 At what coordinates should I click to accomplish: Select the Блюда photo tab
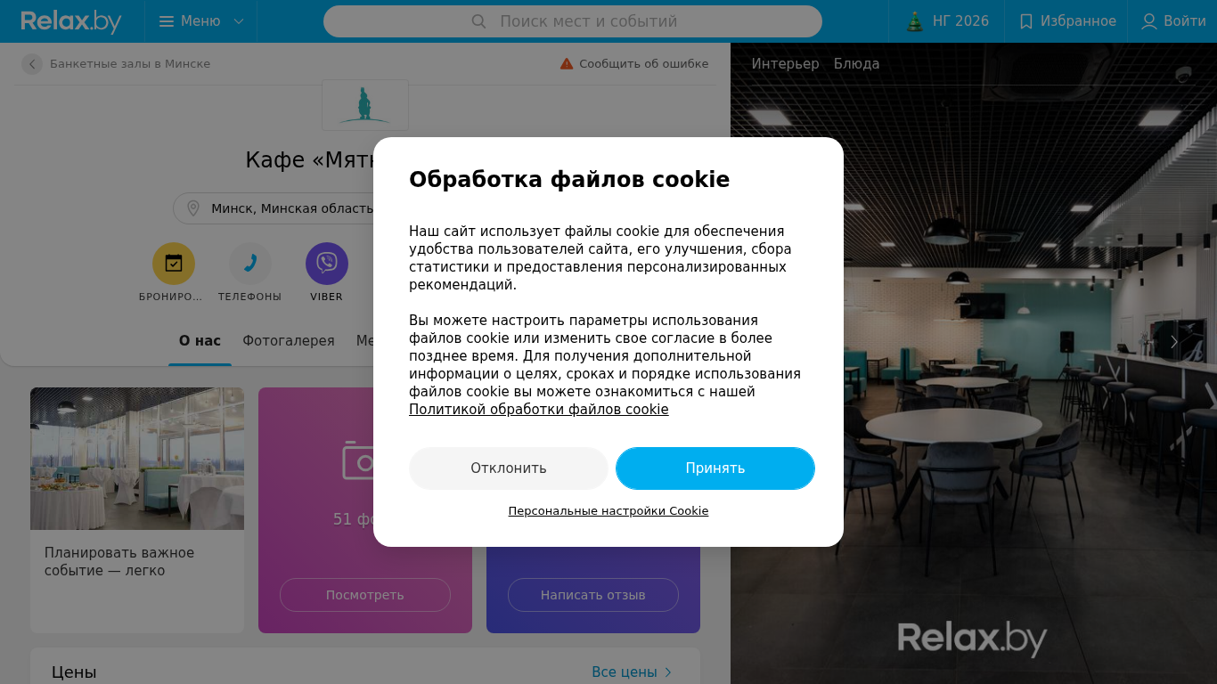click(856, 64)
